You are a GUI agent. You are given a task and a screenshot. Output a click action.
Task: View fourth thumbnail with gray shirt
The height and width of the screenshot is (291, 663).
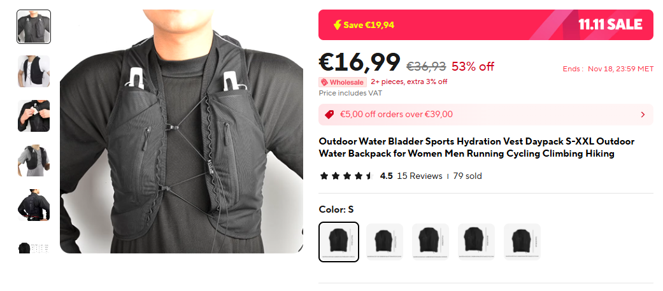coord(34,160)
